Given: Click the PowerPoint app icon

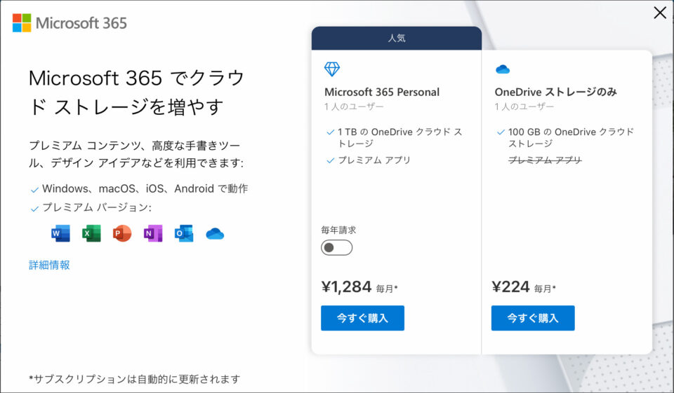Looking at the screenshot, I should [122, 233].
